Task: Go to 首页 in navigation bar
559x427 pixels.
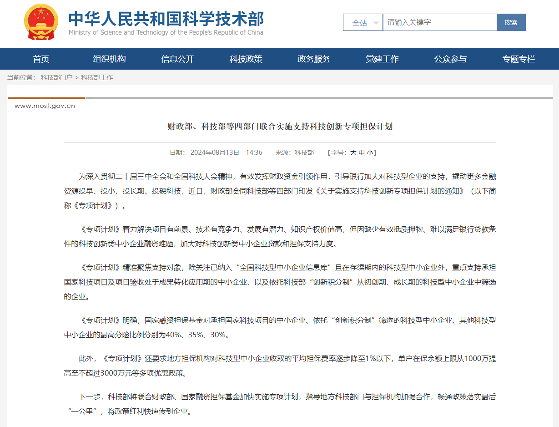Action: pyautogui.click(x=41, y=59)
